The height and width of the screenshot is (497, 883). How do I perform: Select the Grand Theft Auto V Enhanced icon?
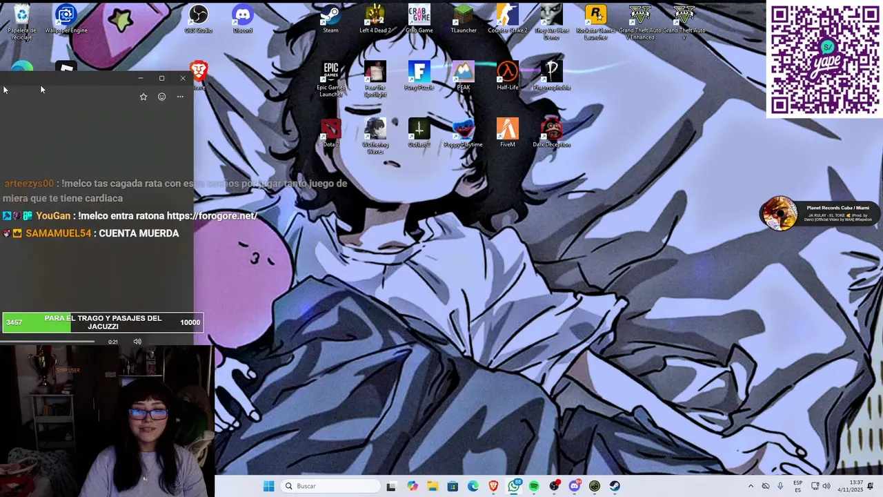(x=640, y=21)
